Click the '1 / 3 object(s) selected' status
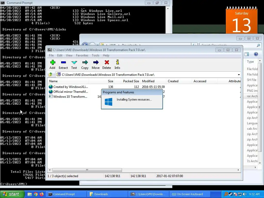The width and height of the screenshot is (264, 198). tap(63, 176)
